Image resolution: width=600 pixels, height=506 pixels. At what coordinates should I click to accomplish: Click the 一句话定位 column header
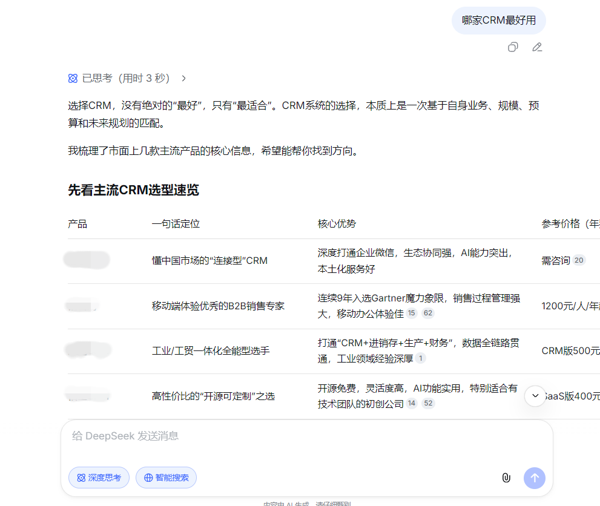click(176, 224)
